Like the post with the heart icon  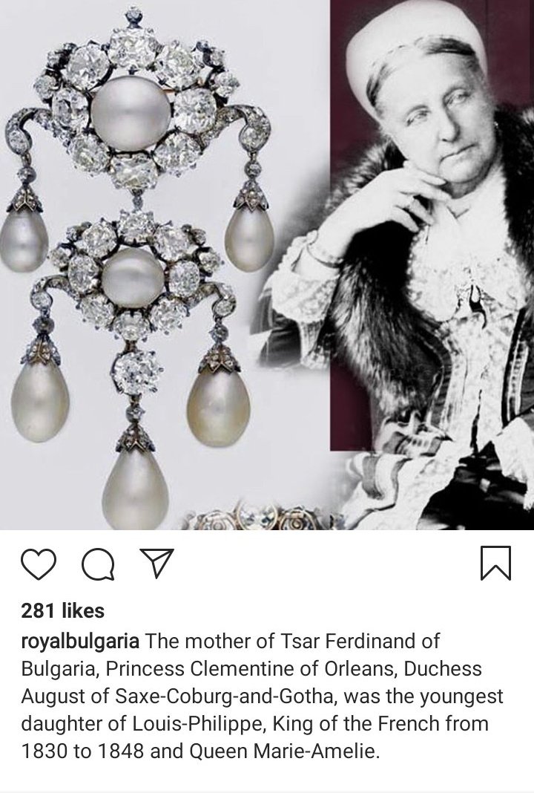coord(39,564)
